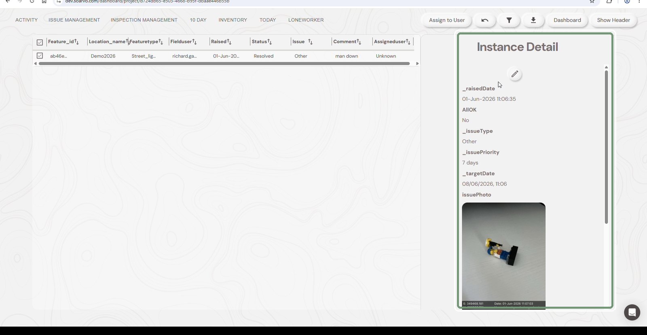647x335 pixels.
Task: Click the Instance Detail scroll-up arrow
Action: tap(606, 67)
